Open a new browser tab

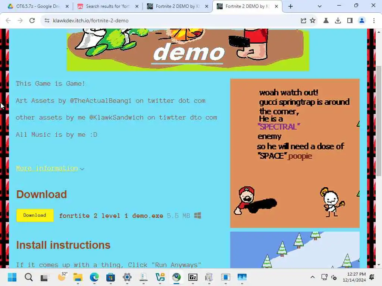(x=290, y=6)
